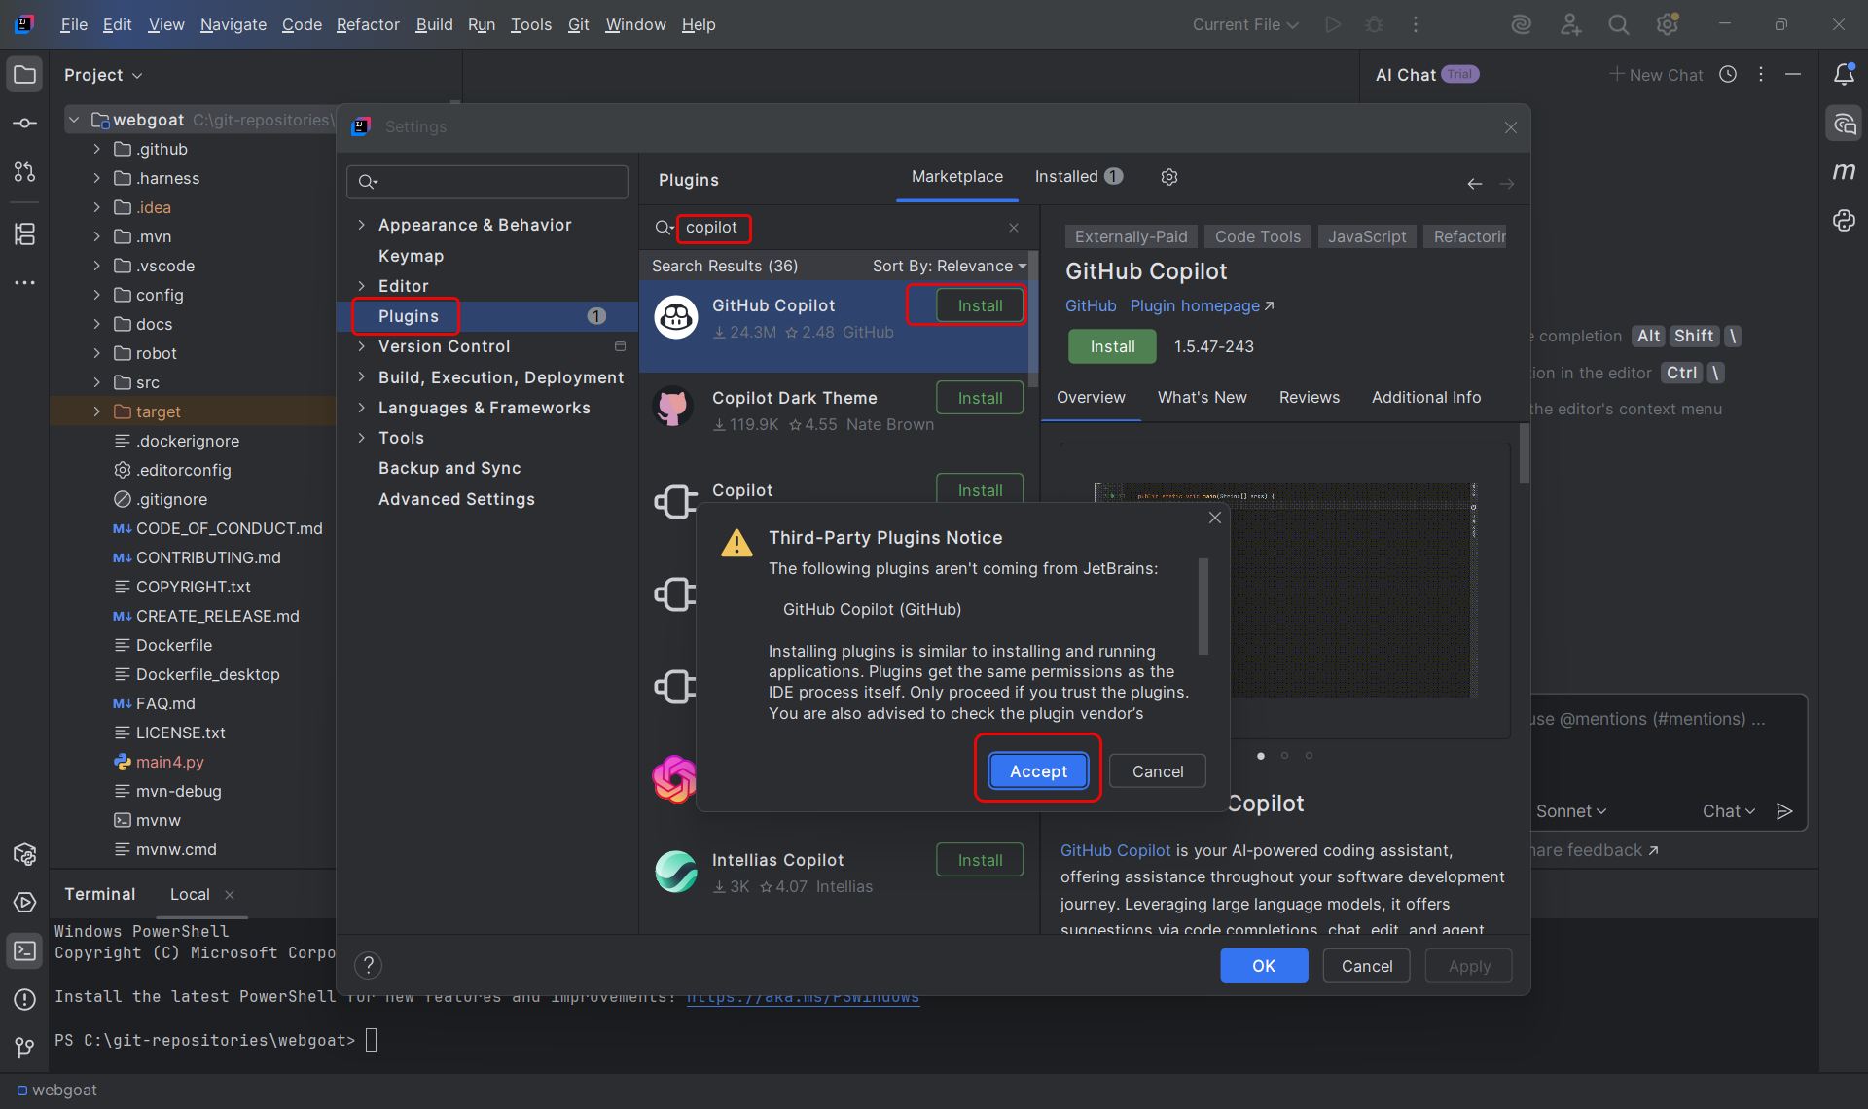Screen dimensions: 1868x1109
Task: Accept the Third-Party Plugins Notice
Action: 1038,771
